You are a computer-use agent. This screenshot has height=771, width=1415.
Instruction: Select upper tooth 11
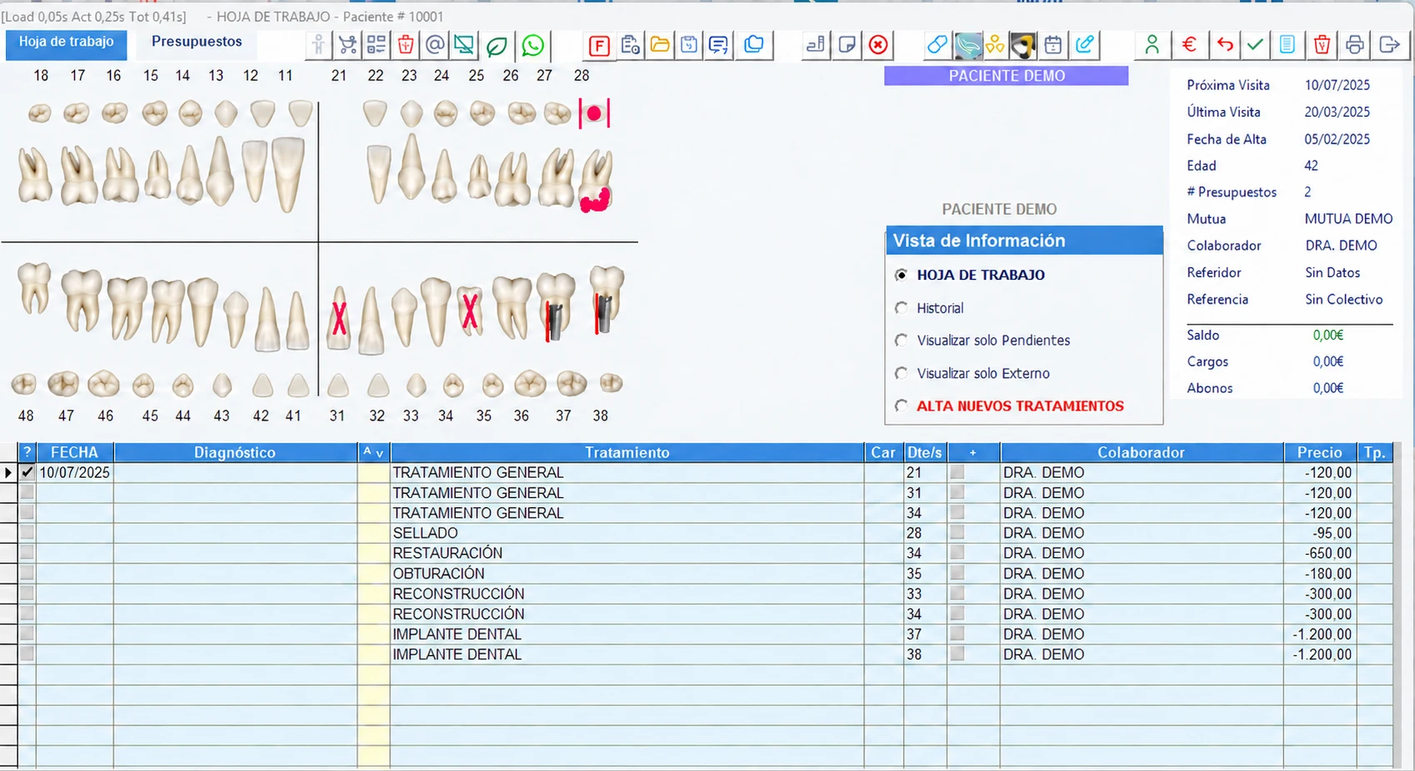point(287,173)
